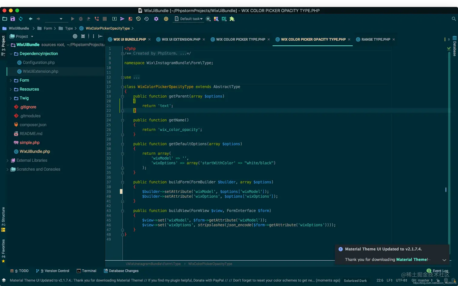Click Solarized Dark theme in status bar
Image resolution: width=458 pixels, height=286 pixels.
coord(355,281)
